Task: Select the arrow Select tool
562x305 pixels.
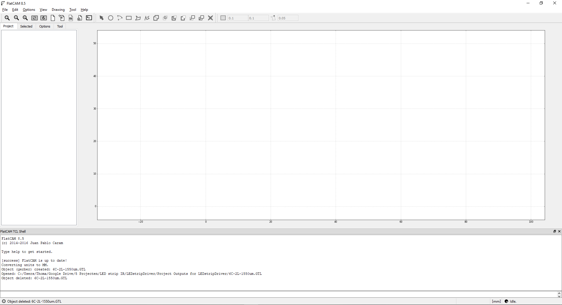Action: coord(102,18)
